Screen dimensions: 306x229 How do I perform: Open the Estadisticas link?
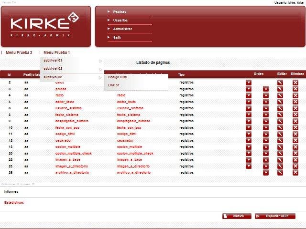[14, 203]
